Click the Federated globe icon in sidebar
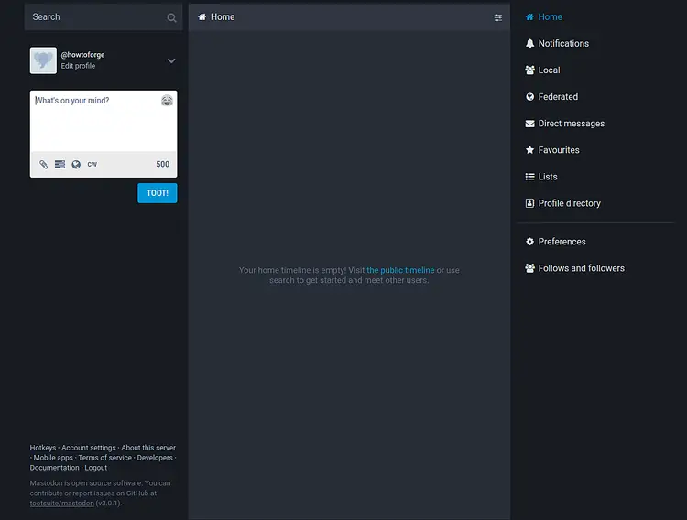 (x=529, y=97)
